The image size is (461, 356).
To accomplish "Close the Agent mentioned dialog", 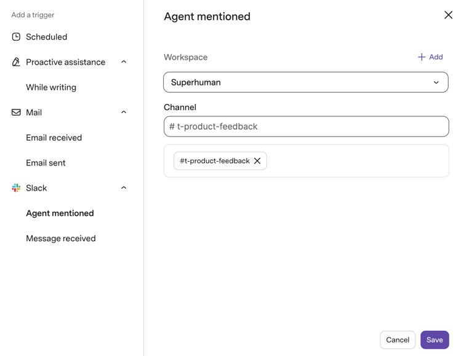I will click(448, 15).
